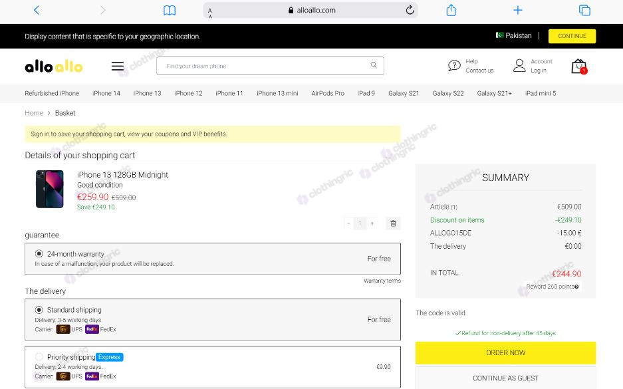Image resolution: width=623 pixels, height=389 pixels.
Task: Click Reward points info icon
Action: click(576, 287)
